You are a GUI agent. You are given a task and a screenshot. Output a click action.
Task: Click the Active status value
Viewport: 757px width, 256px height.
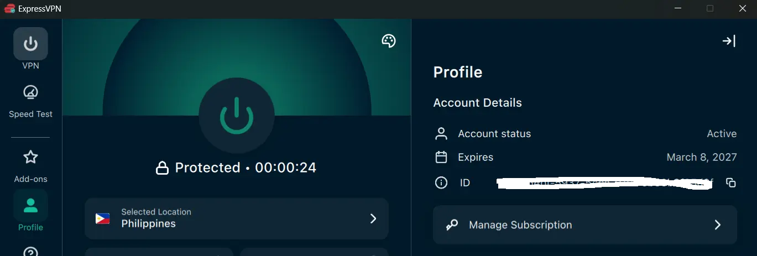(x=722, y=134)
